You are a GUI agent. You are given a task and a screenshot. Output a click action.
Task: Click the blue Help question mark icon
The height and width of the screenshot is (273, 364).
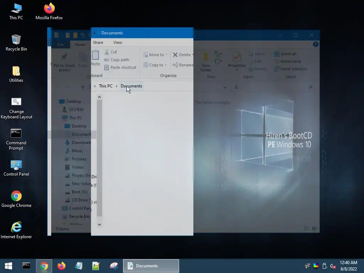[x=316, y=44]
